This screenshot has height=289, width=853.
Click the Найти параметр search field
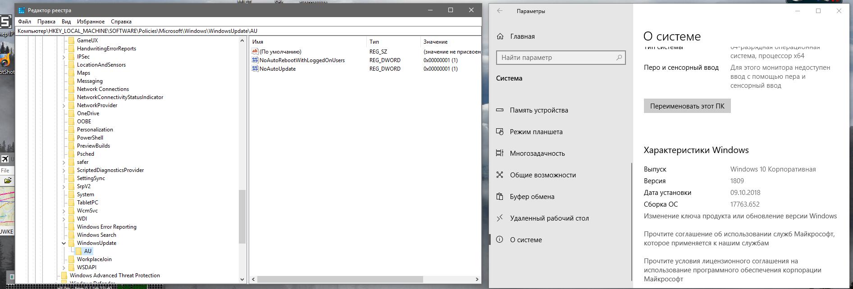point(561,58)
